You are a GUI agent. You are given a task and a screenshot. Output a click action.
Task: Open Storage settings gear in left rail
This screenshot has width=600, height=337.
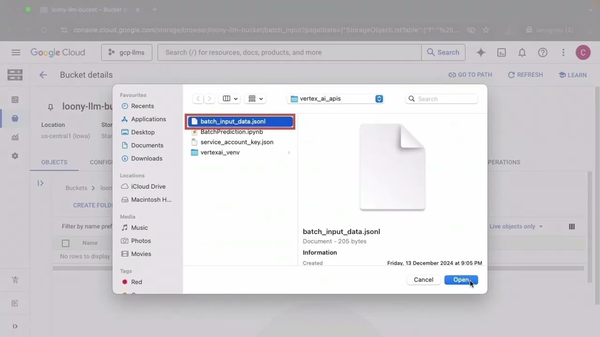coord(15,156)
